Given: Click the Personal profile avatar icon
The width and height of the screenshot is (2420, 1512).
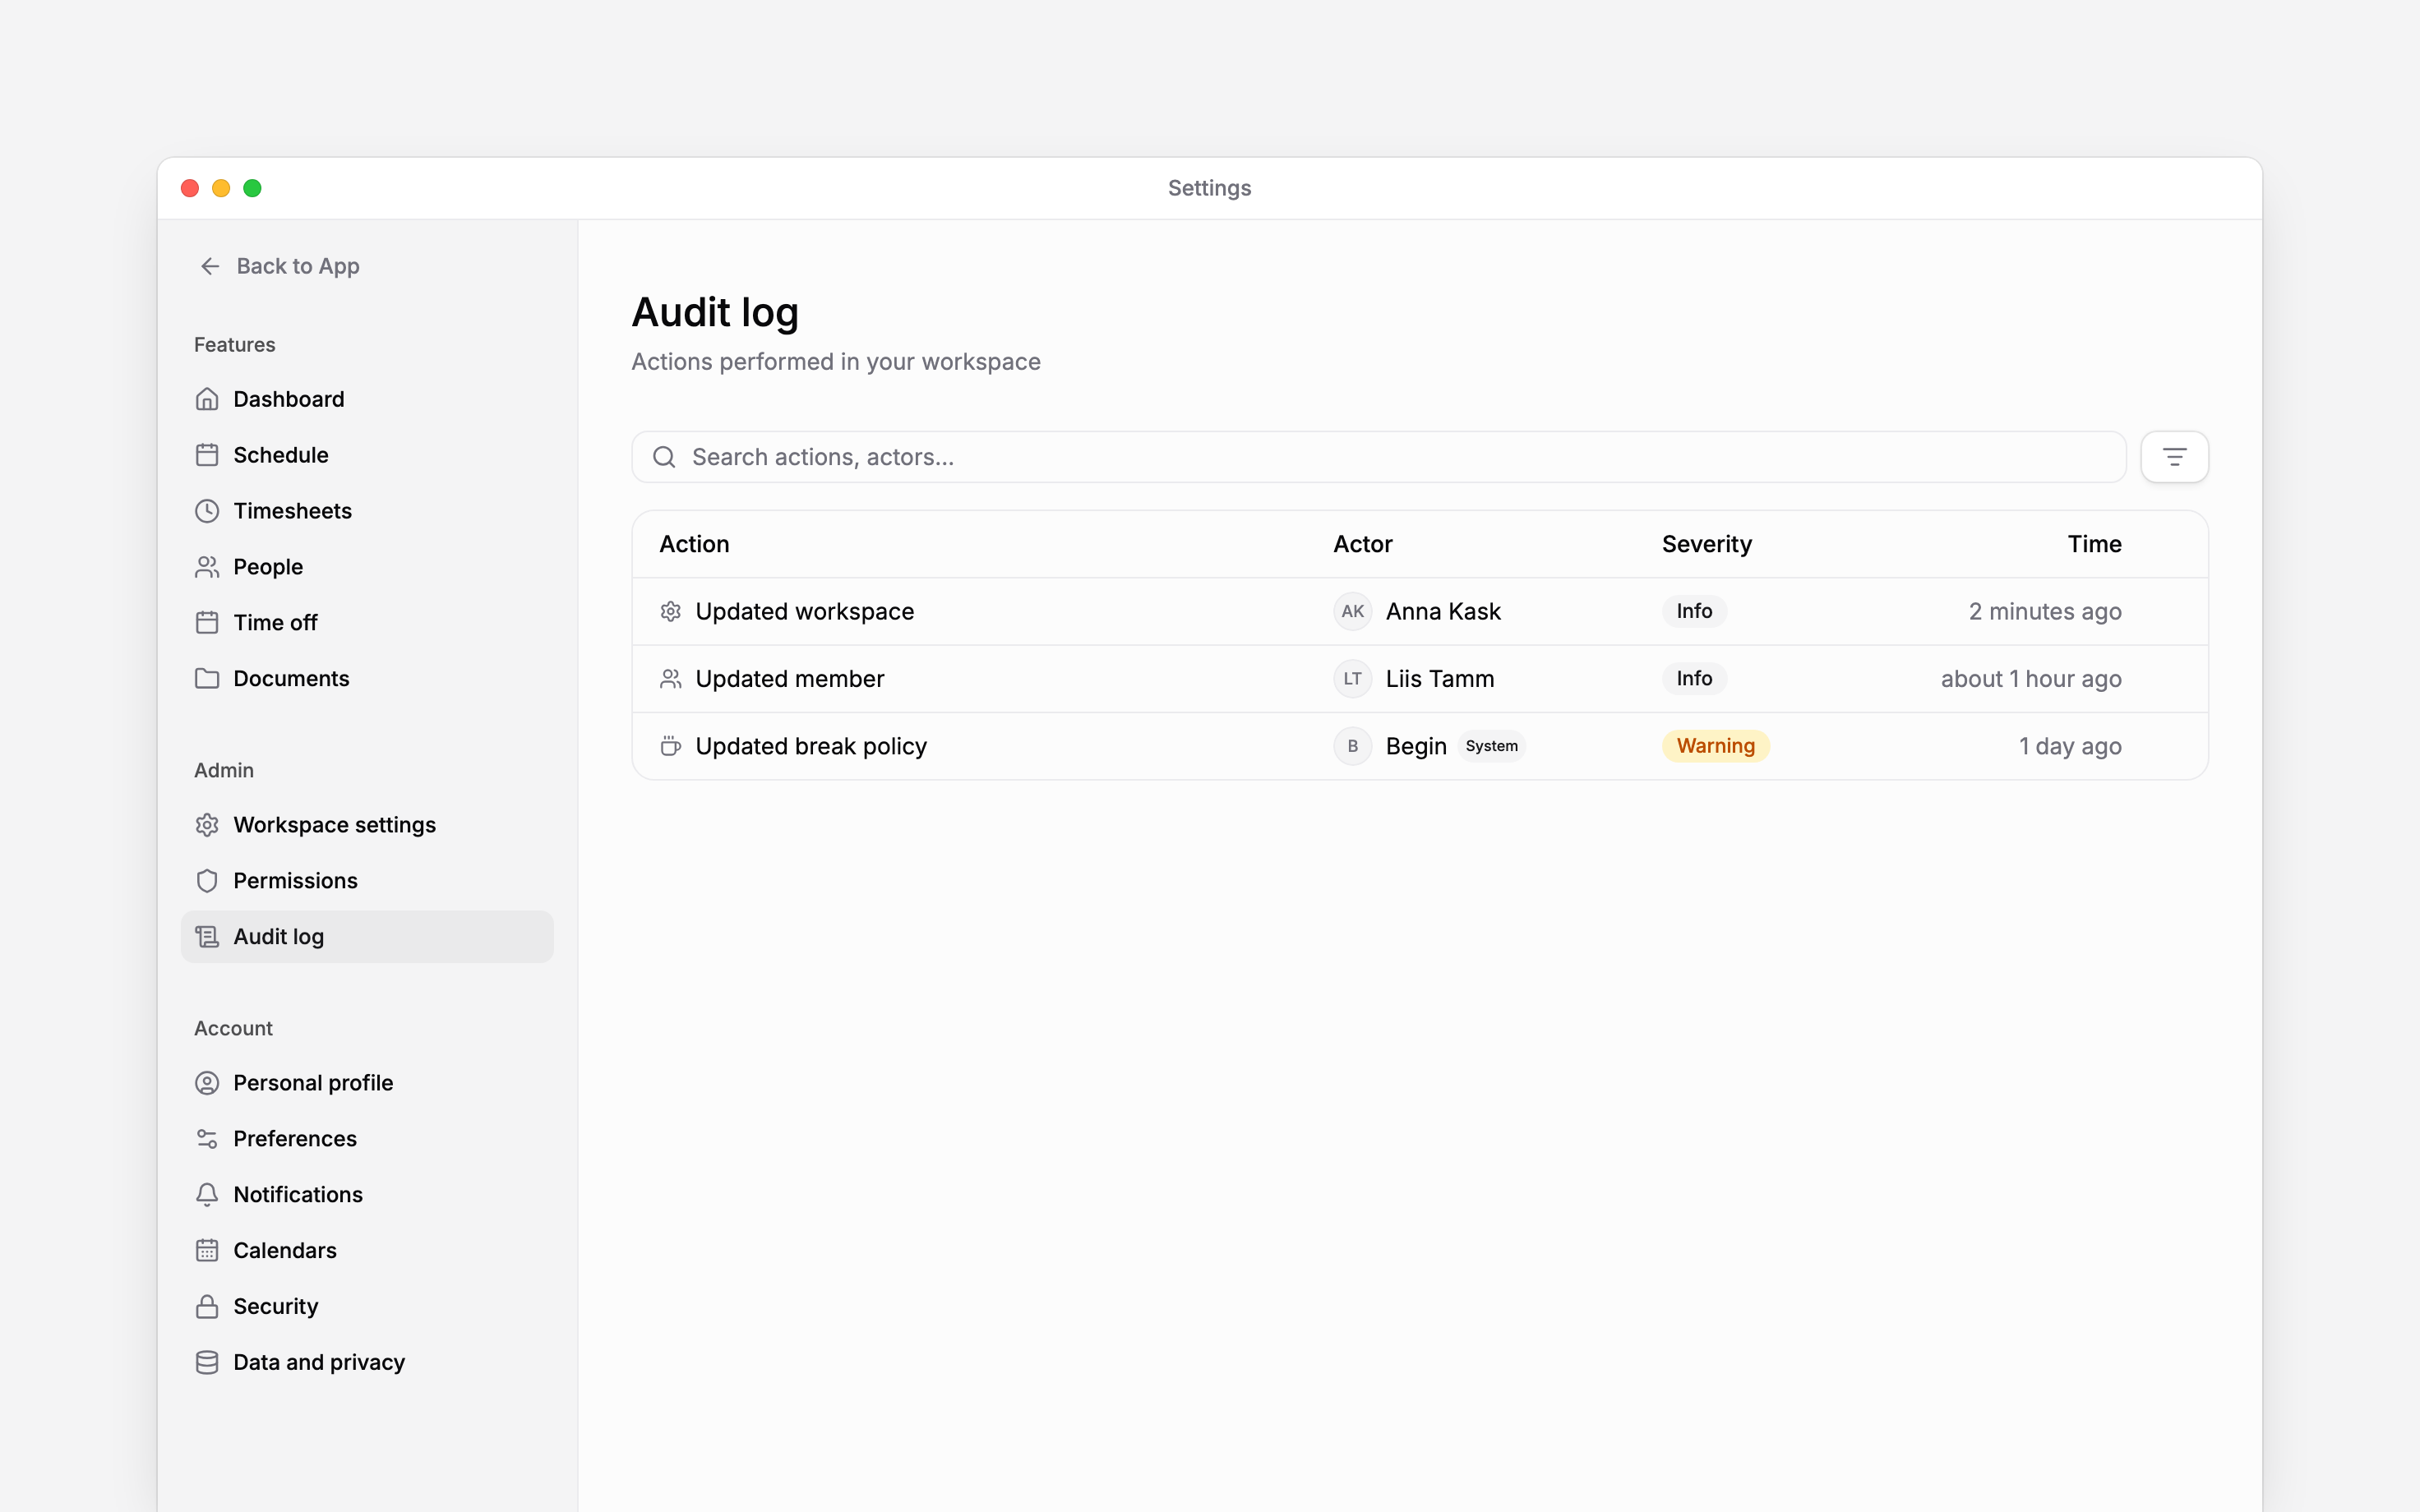Looking at the screenshot, I should pyautogui.click(x=207, y=1083).
